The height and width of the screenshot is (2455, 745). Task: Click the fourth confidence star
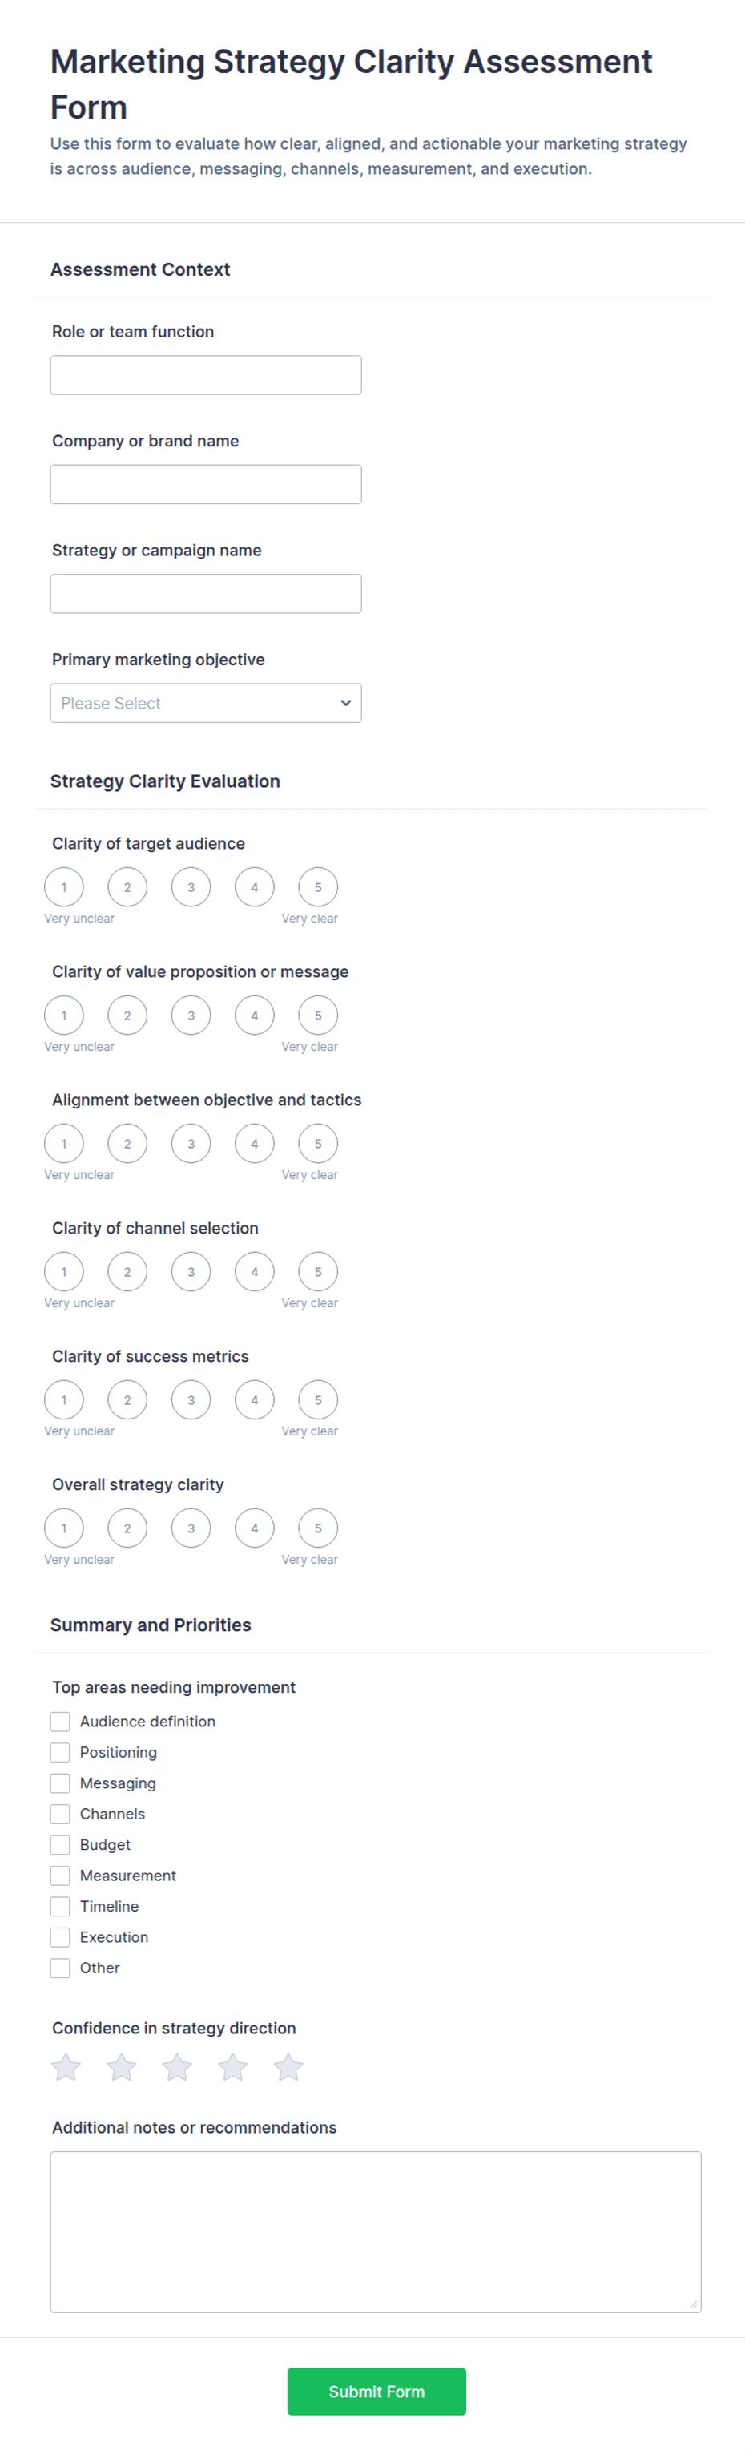coord(232,2067)
